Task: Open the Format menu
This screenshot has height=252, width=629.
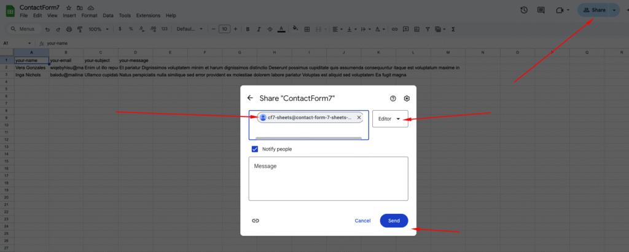Action: coord(89,15)
